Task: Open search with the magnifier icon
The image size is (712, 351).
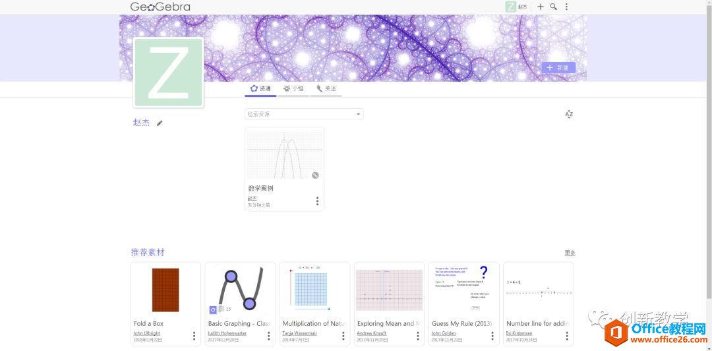Action: [554, 7]
